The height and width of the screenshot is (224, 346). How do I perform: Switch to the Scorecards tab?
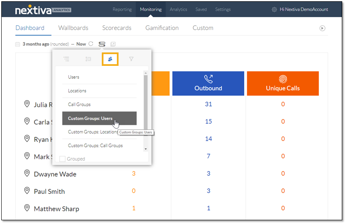pos(117,28)
